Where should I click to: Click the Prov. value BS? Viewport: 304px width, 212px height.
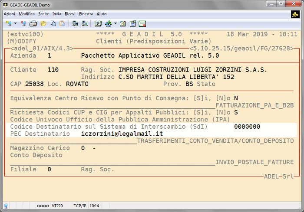(x=189, y=84)
